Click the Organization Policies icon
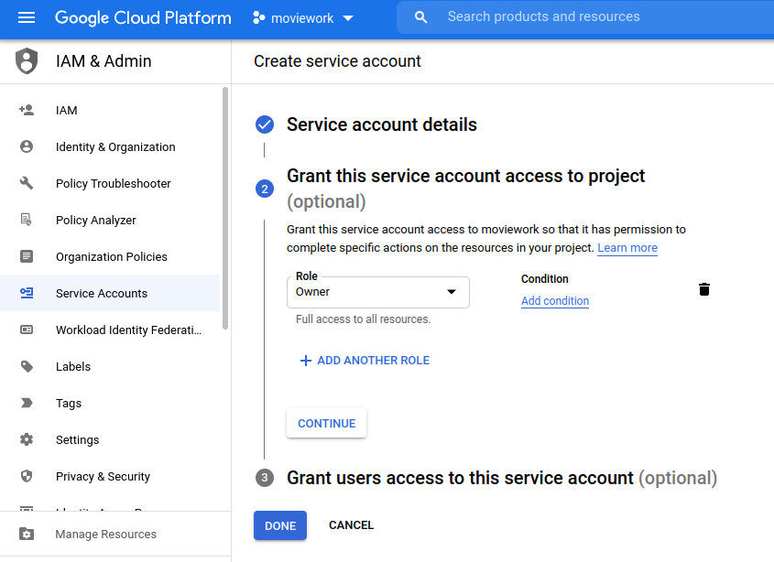 point(27,256)
